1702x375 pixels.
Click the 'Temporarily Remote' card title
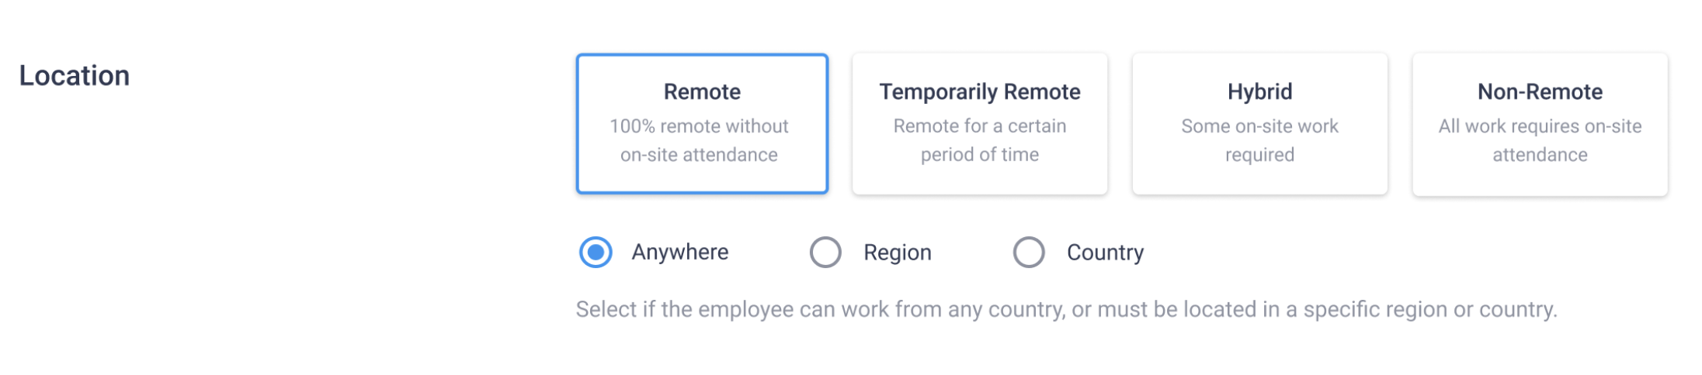point(980,92)
